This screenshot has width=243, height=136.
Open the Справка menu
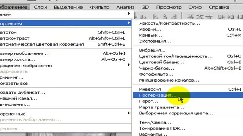pyautogui.click(x=219, y=7)
